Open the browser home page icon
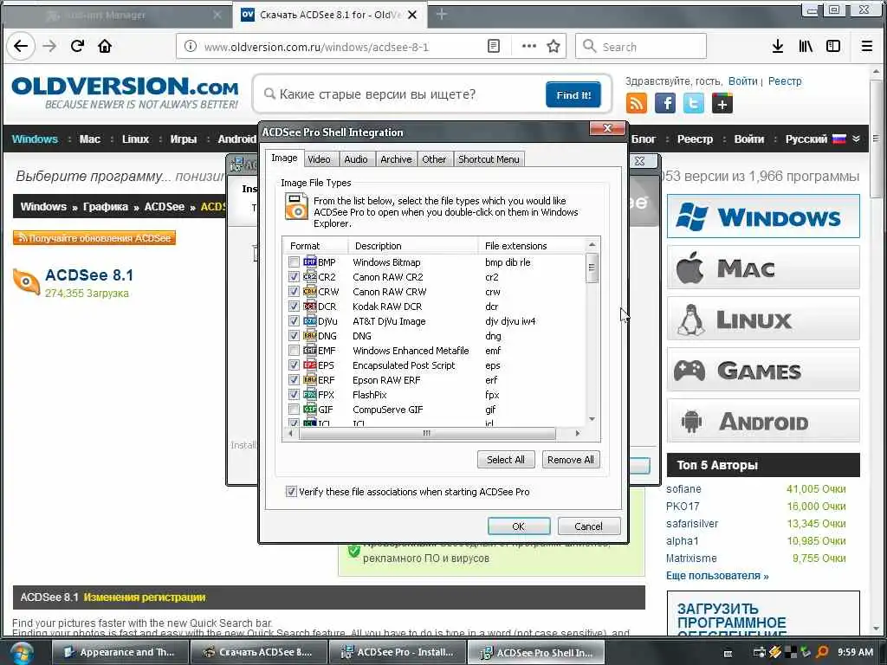Screen dimensions: 887x665 105,47
